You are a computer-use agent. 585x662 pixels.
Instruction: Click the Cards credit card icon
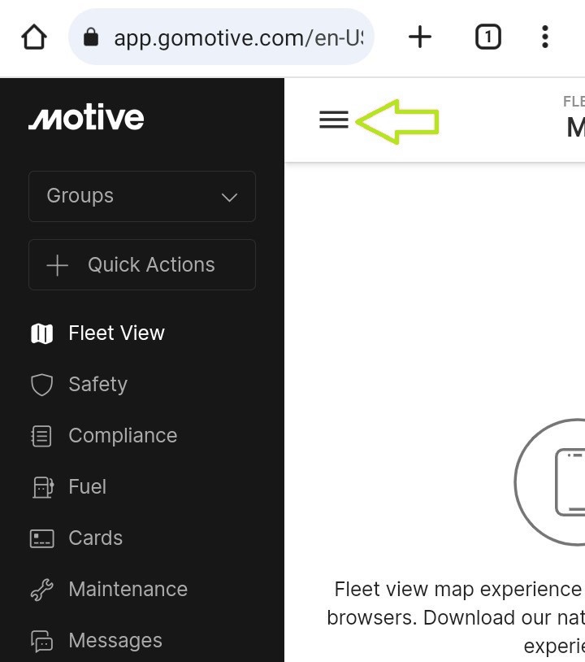tap(41, 538)
